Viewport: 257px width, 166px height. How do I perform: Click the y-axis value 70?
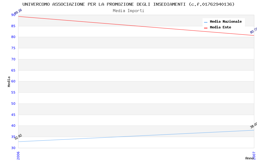13,59
